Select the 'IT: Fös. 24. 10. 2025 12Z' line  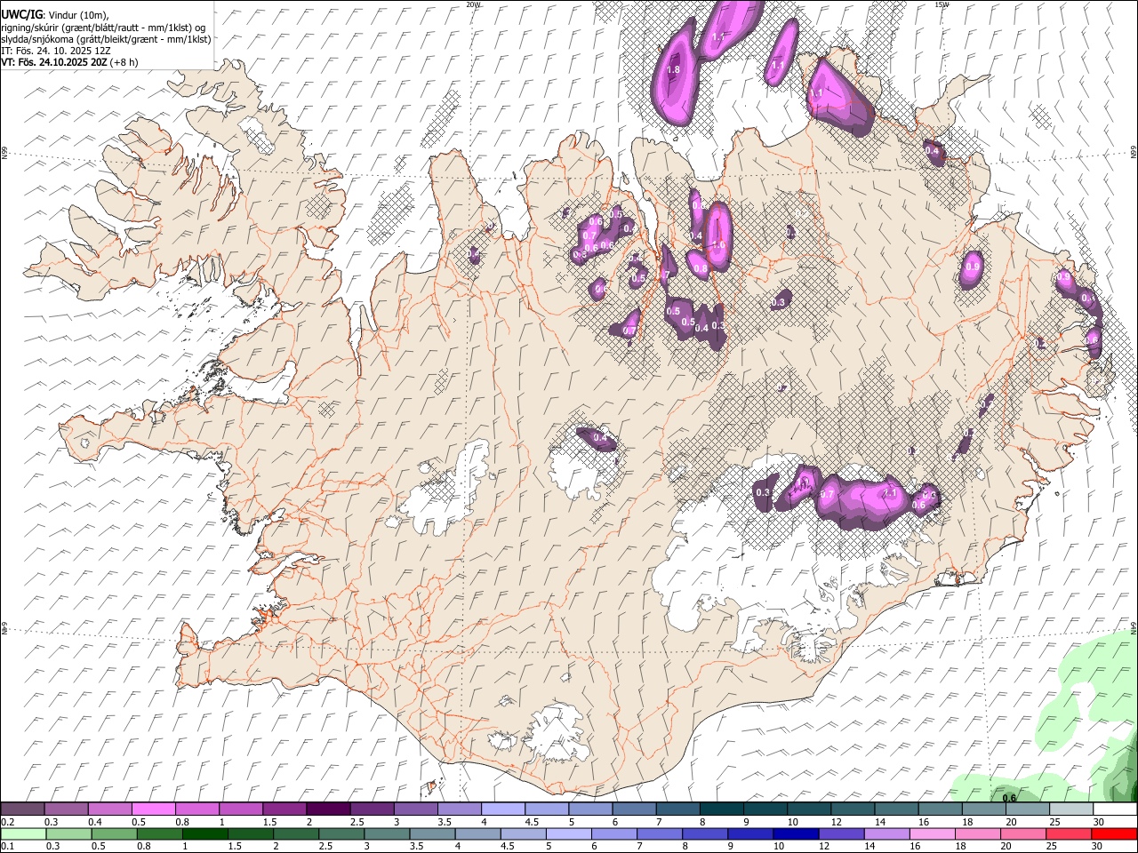pos(56,51)
